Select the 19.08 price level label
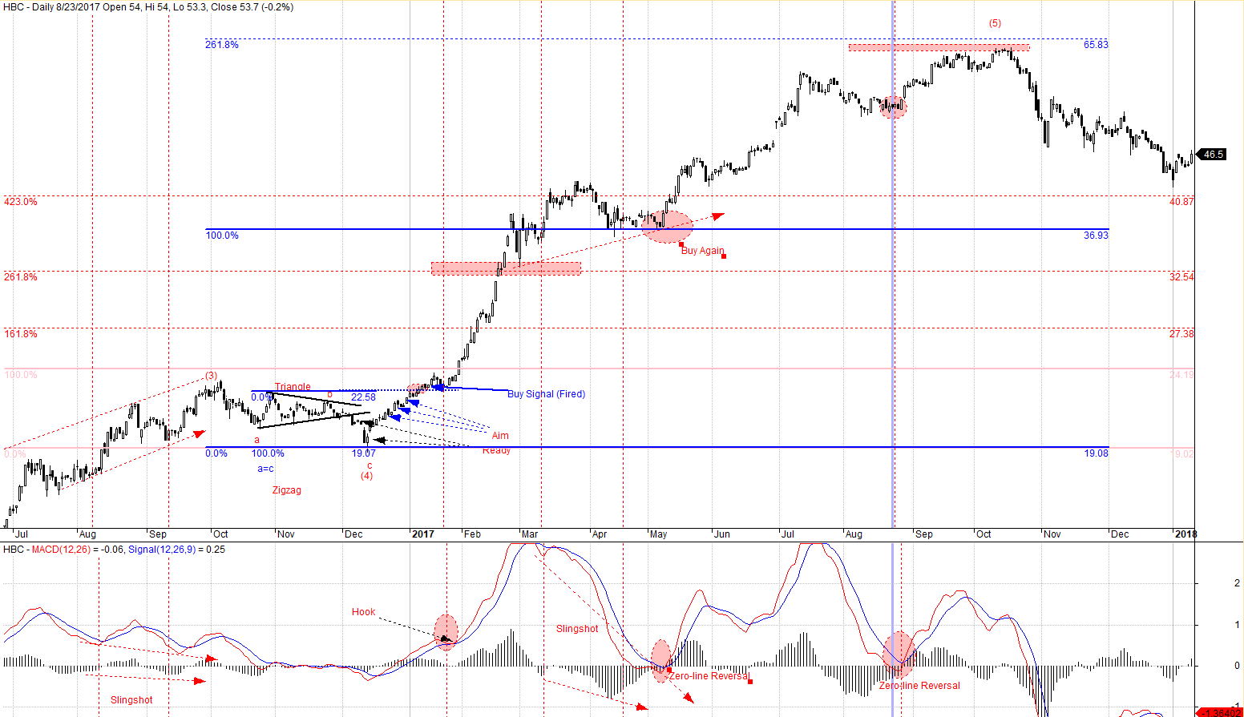 coord(1096,453)
